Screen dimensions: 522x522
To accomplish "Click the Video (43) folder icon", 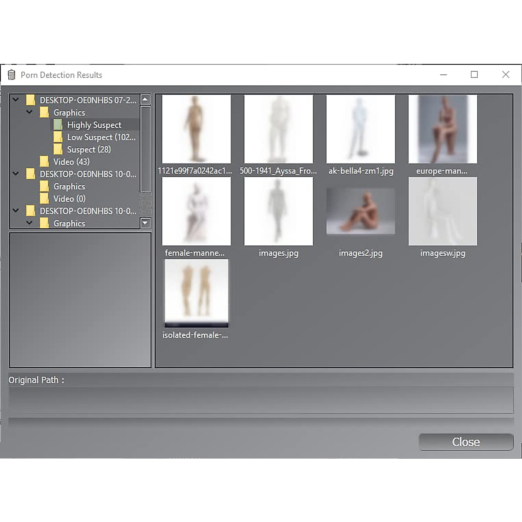I will click(44, 161).
